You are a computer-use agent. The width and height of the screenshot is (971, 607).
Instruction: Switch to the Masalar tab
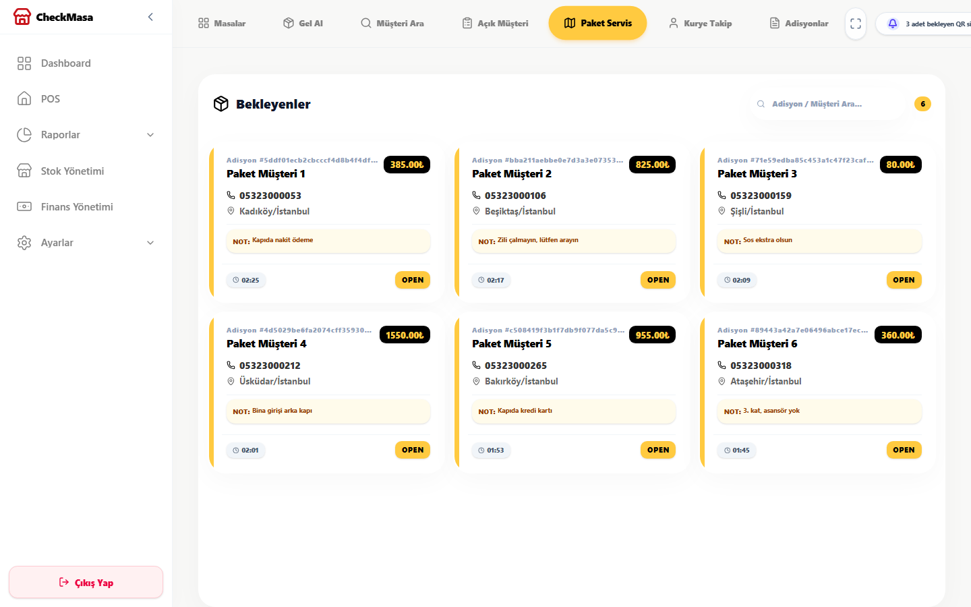click(222, 24)
